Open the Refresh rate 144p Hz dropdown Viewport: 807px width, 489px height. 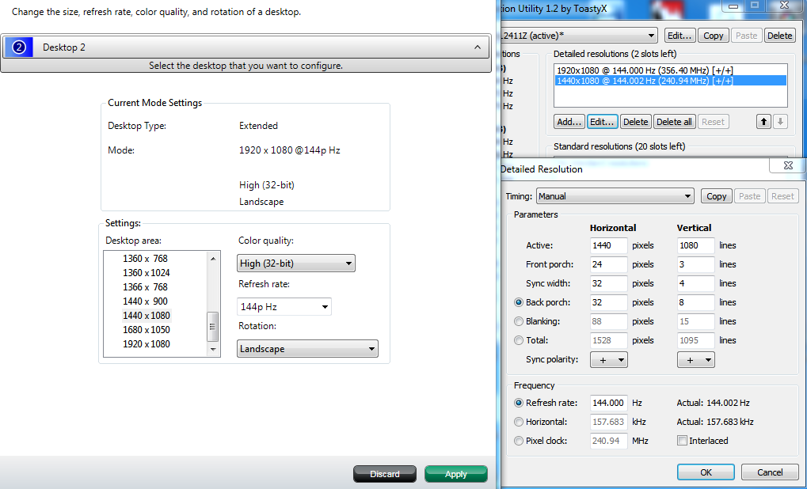[284, 307]
